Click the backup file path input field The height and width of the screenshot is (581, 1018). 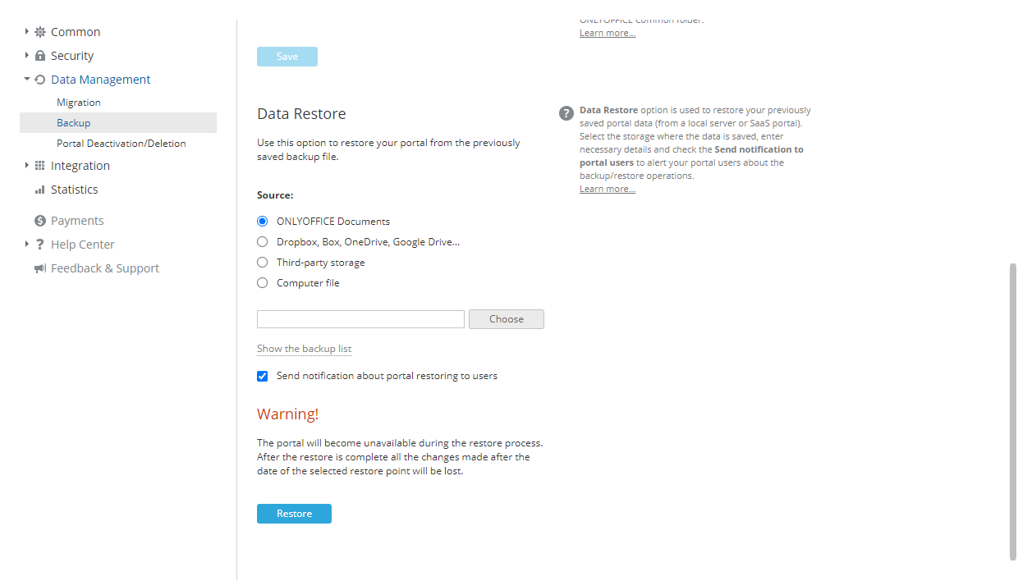(x=360, y=318)
